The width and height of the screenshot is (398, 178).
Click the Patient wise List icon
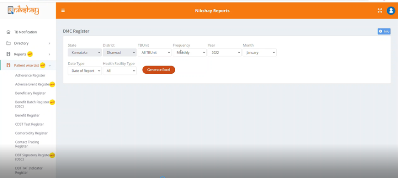pos(9,65)
